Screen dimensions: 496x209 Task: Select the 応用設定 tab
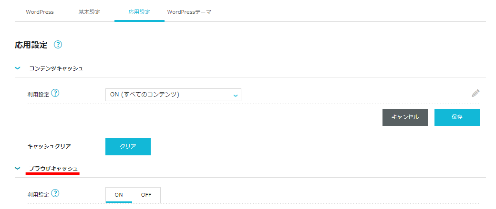[139, 12]
